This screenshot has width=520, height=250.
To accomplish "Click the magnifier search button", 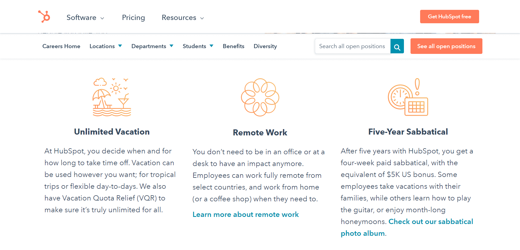I will click(x=397, y=46).
